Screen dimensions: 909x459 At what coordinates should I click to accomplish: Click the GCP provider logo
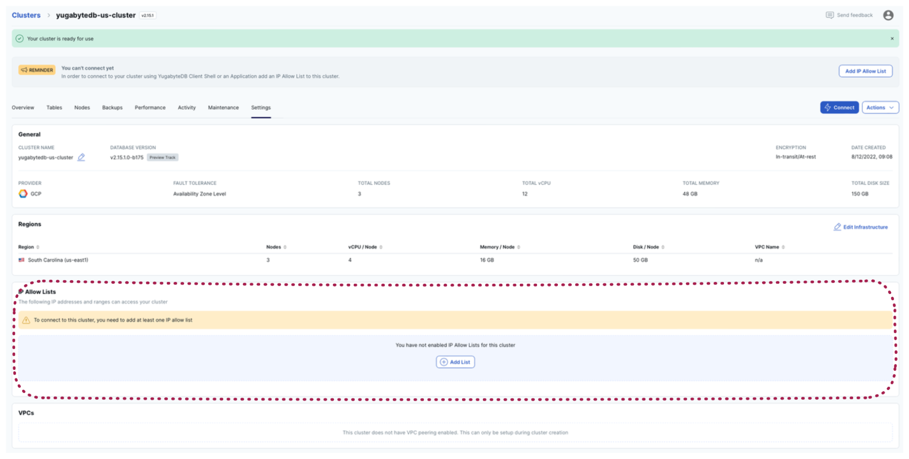(23, 194)
